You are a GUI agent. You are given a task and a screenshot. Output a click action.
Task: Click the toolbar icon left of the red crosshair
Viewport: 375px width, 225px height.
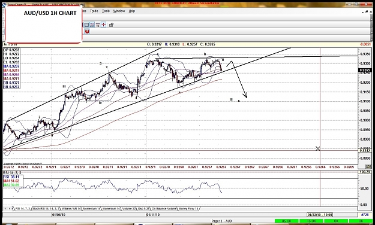point(98,25)
